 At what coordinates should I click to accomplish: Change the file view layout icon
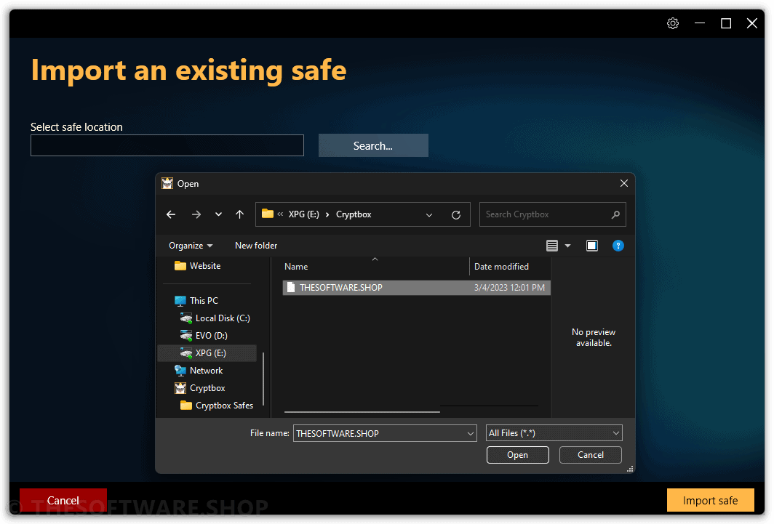pyautogui.click(x=552, y=246)
